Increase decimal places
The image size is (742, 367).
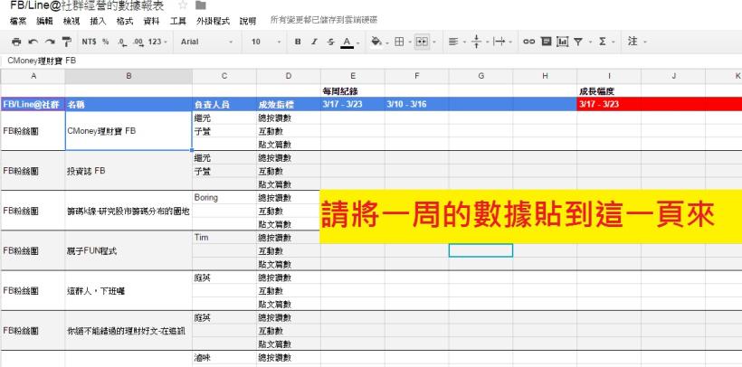click(138, 42)
